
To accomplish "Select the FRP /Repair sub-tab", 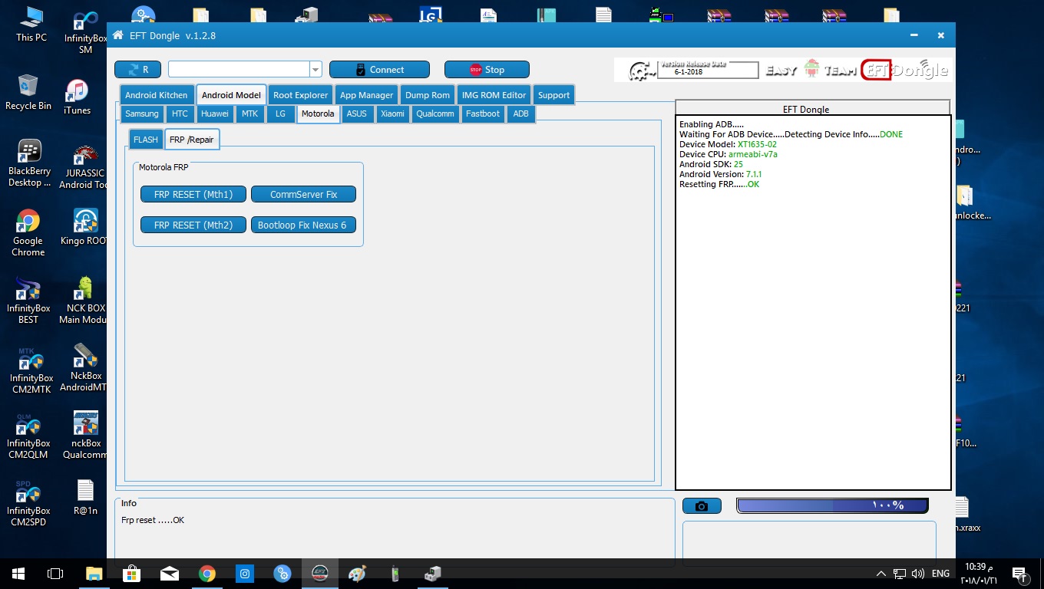I will [x=192, y=140].
